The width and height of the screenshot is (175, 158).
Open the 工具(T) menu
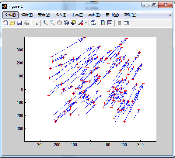pos(77,15)
